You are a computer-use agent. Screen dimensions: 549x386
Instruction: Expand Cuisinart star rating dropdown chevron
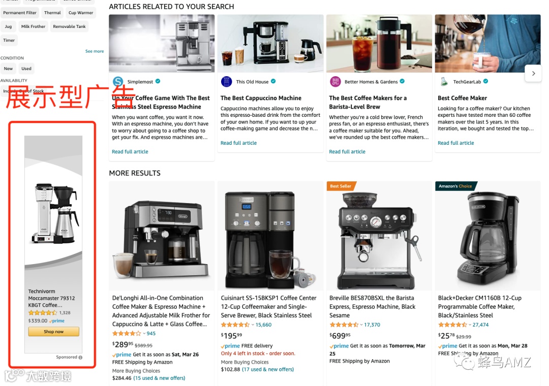253,325
